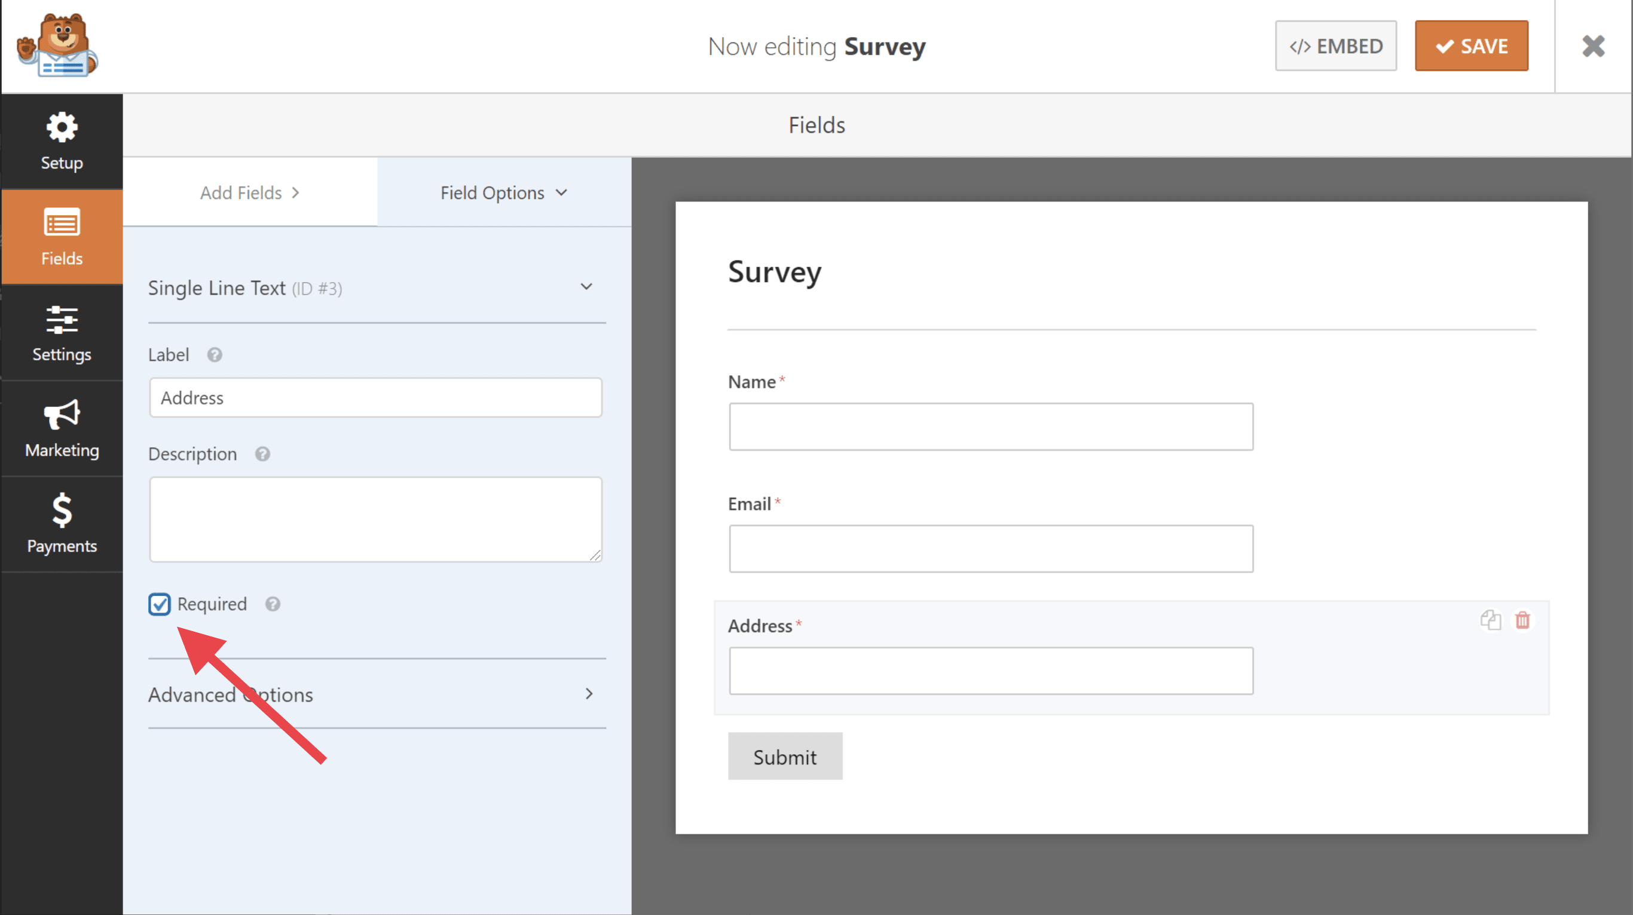
Task: Switch to the Add Fields tab
Action: tap(250, 192)
